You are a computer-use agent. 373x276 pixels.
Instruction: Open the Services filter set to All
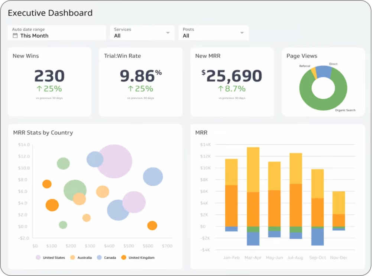tap(137, 33)
